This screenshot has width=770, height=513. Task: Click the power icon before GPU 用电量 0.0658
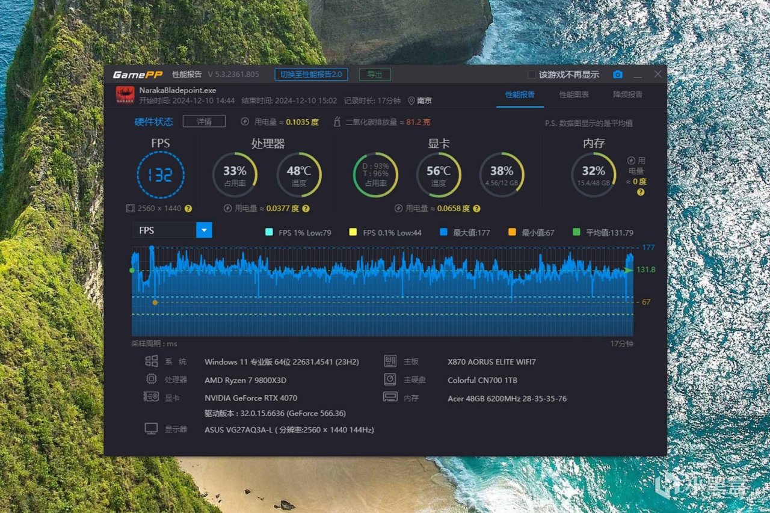[398, 209]
